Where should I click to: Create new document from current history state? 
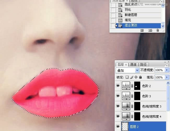tap(142, 30)
